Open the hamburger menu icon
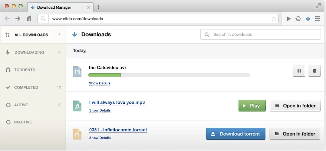Screen dimensions: 326x151 coord(317,19)
